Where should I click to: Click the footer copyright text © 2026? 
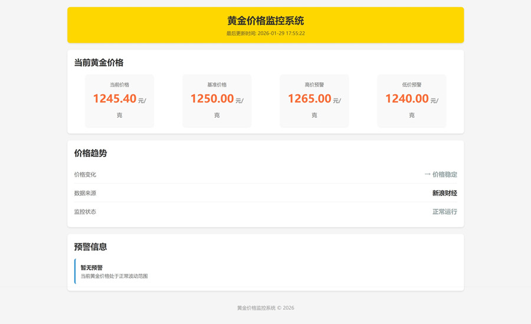[265, 308]
